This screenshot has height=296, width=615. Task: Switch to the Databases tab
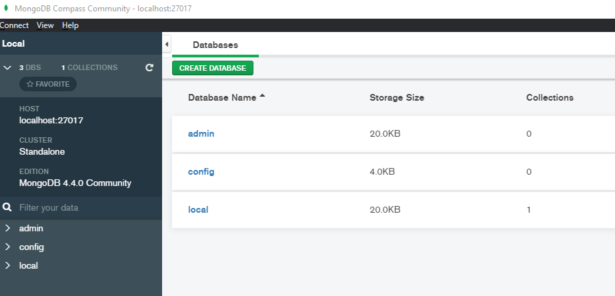pyautogui.click(x=215, y=45)
